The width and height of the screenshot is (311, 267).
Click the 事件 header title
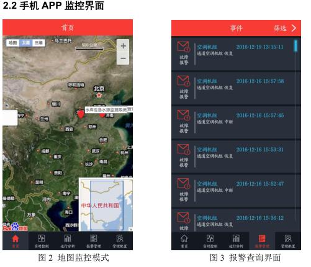(236, 28)
